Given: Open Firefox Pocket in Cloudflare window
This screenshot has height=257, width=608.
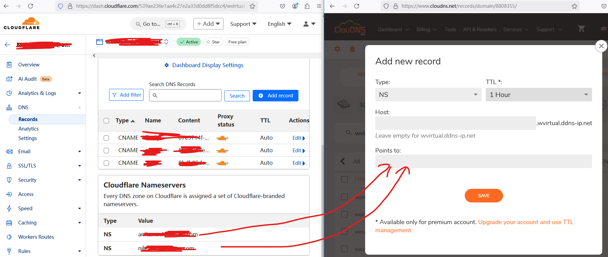Looking at the screenshot, I should (x=282, y=6).
